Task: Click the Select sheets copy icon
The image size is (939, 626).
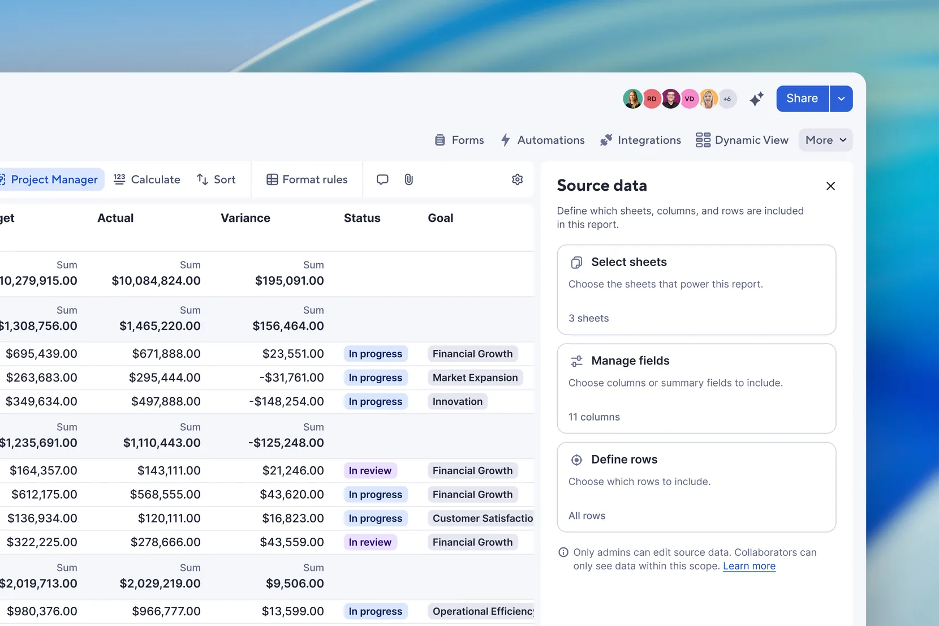Action: click(x=576, y=262)
